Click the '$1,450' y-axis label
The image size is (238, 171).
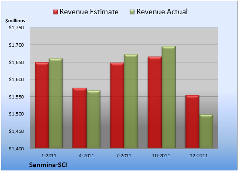click(16, 131)
